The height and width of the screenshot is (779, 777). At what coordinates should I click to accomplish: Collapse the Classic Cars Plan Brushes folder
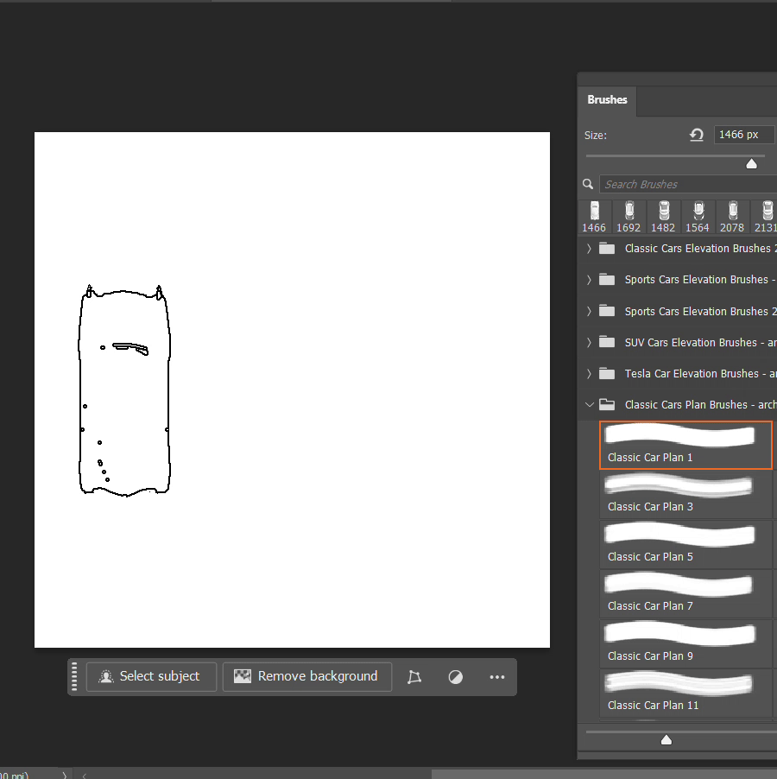[589, 405]
